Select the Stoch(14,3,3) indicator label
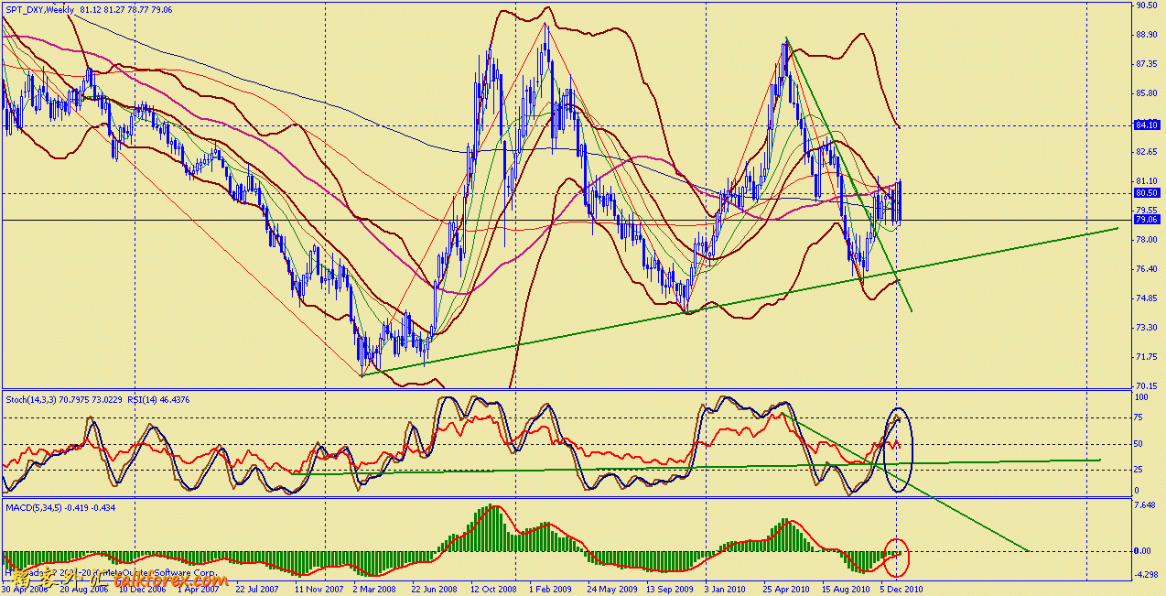 click(x=31, y=399)
